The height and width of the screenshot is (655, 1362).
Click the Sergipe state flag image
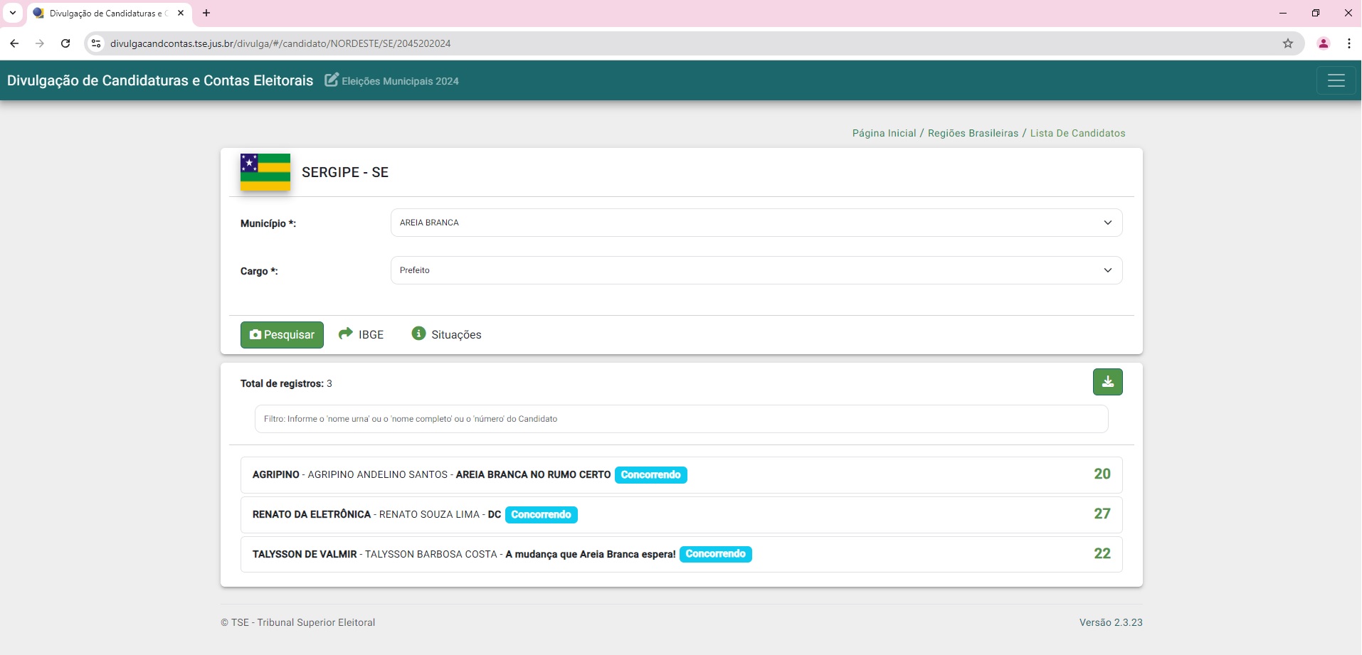pyautogui.click(x=265, y=172)
